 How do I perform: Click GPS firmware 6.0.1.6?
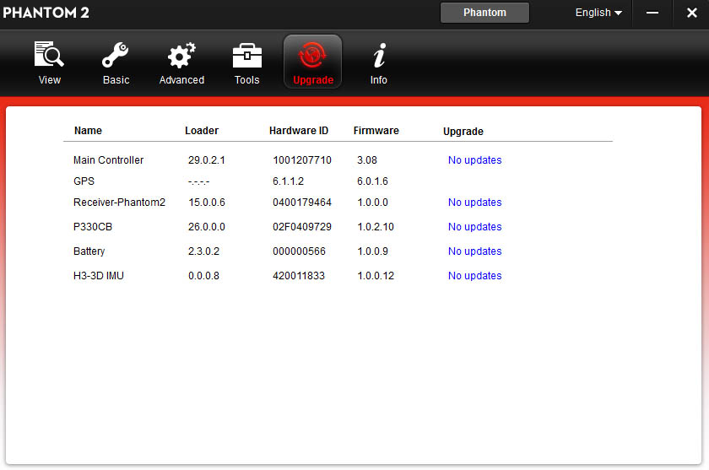372,181
